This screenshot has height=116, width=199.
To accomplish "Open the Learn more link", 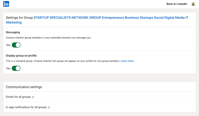I will [127, 61].
